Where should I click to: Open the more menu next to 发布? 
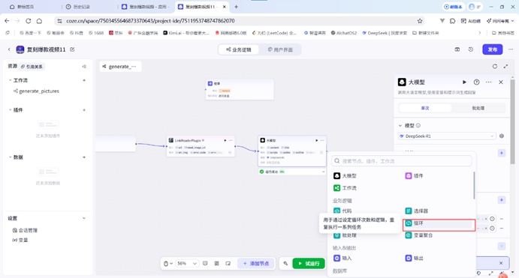pos(511,49)
